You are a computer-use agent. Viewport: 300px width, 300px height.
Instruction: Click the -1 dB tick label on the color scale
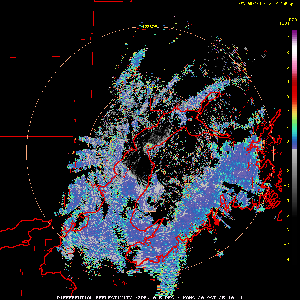(286, 156)
